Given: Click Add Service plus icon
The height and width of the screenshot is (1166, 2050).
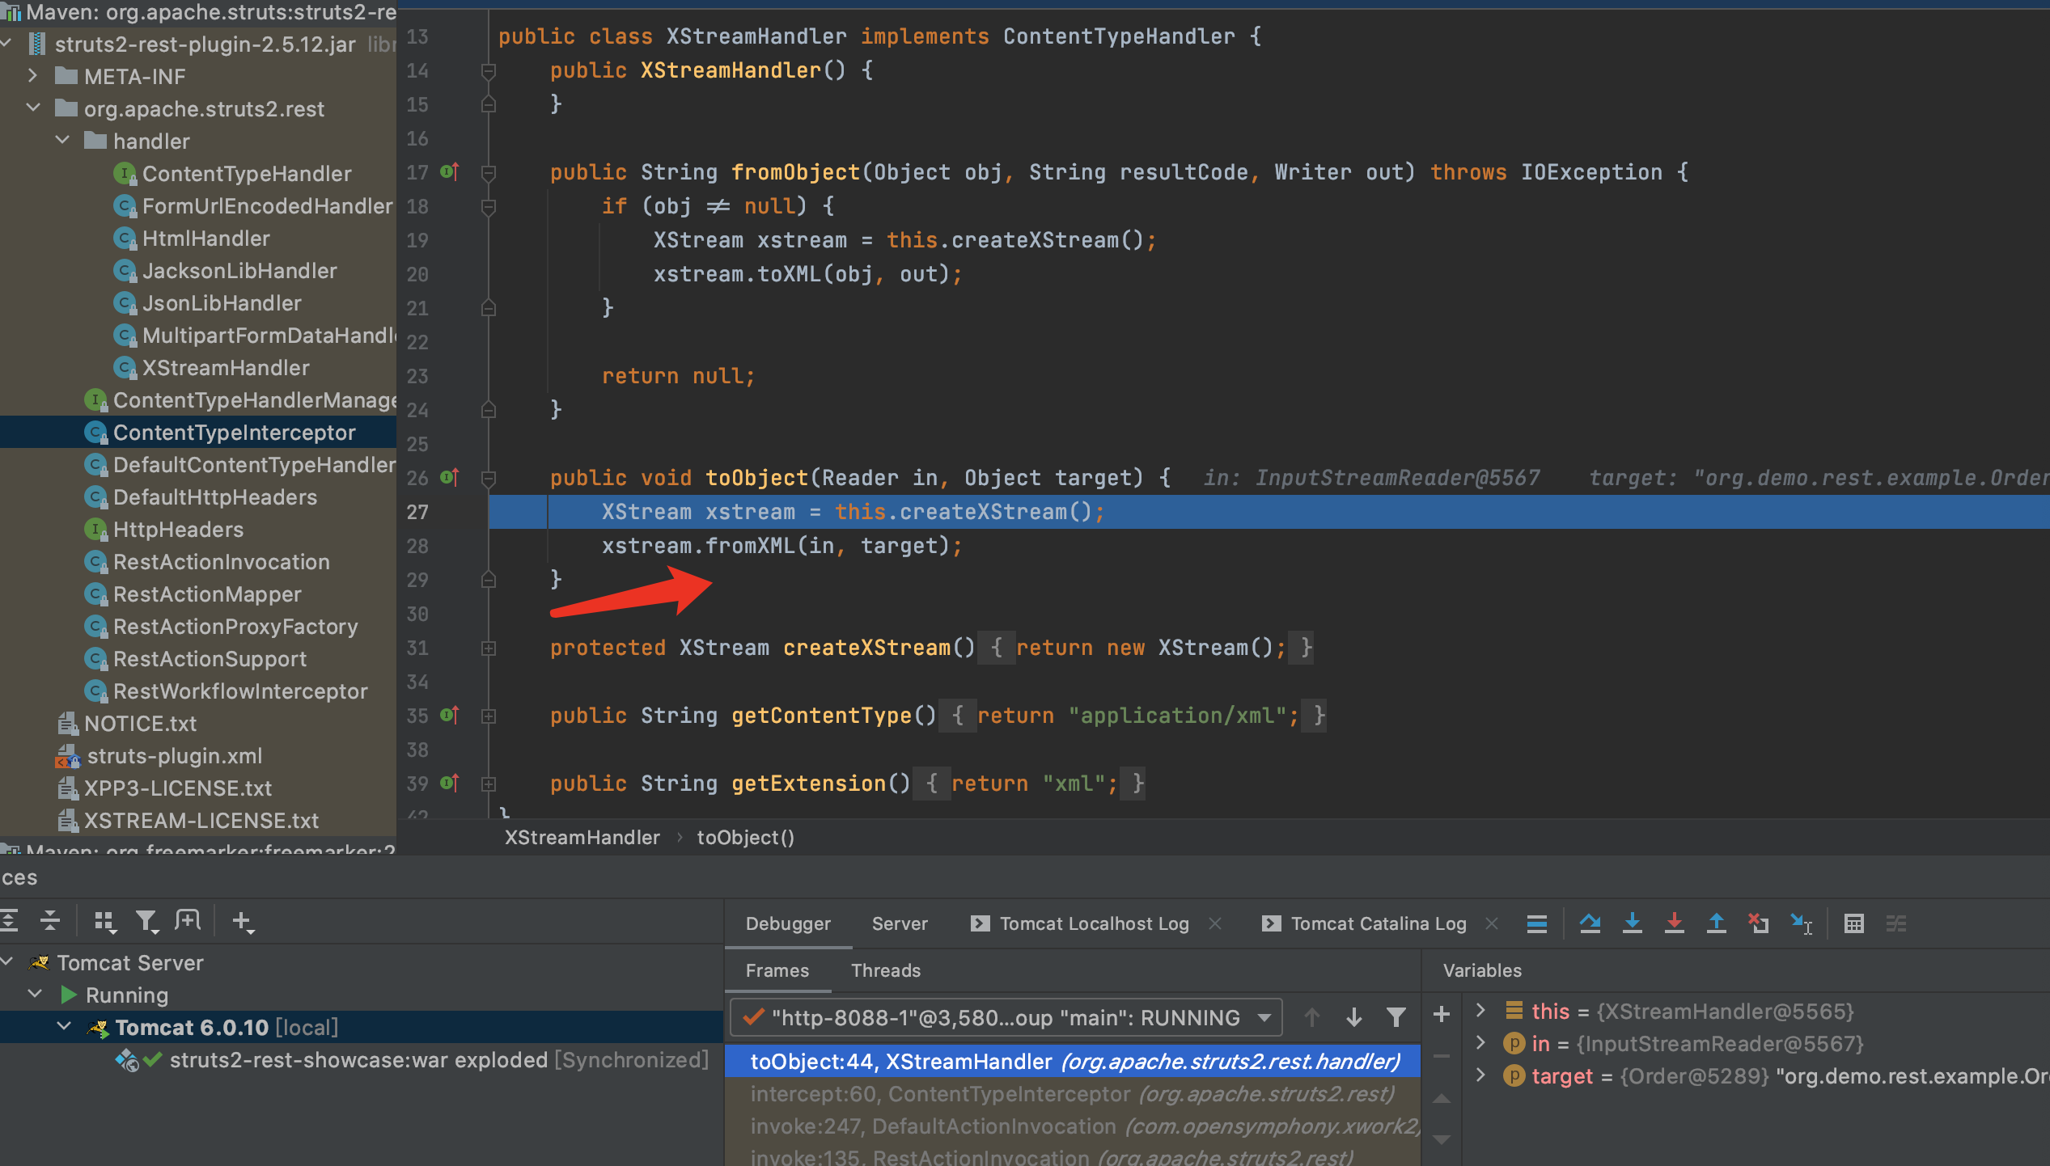Looking at the screenshot, I should pos(243,921).
